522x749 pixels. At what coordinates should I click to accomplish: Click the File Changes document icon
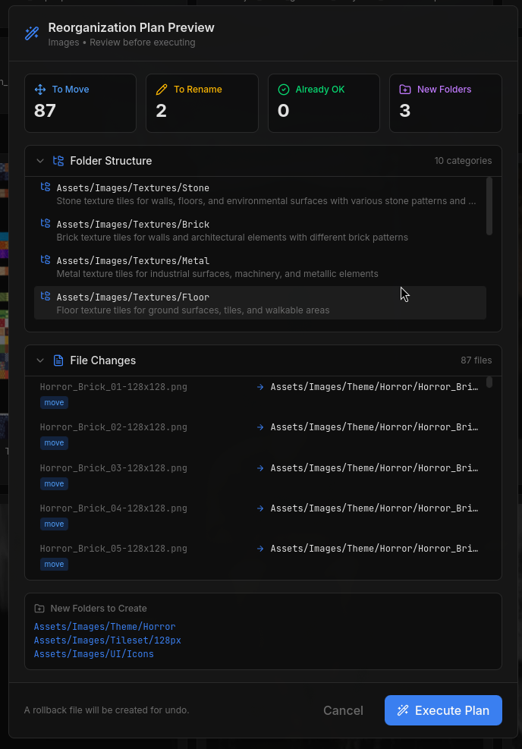(x=58, y=360)
